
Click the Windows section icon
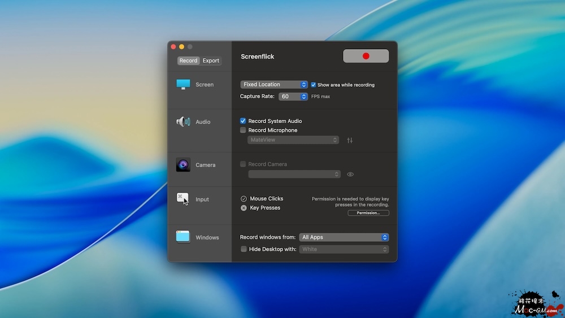182,237
